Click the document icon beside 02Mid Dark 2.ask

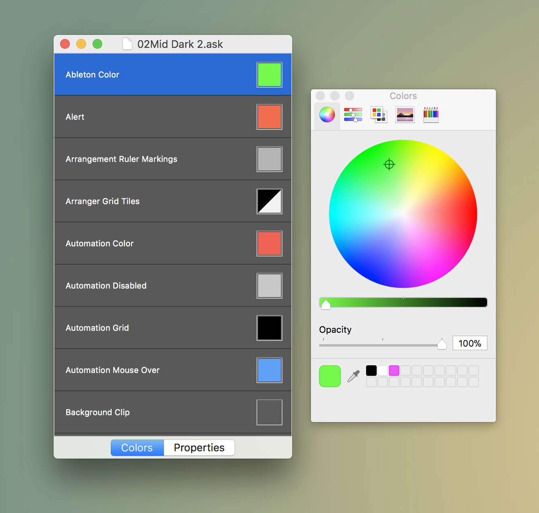127,44
